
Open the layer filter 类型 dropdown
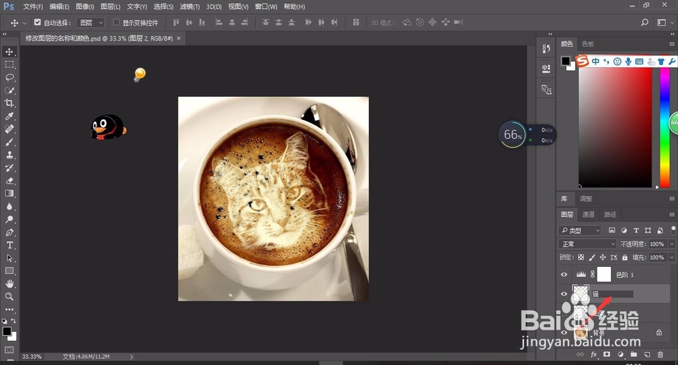point(580,230)
